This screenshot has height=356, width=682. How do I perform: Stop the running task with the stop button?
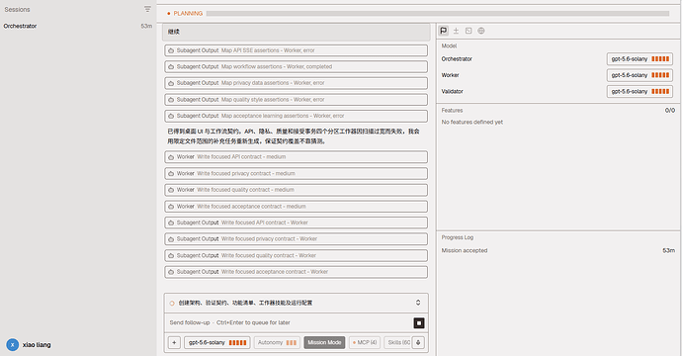click(419, 323)
